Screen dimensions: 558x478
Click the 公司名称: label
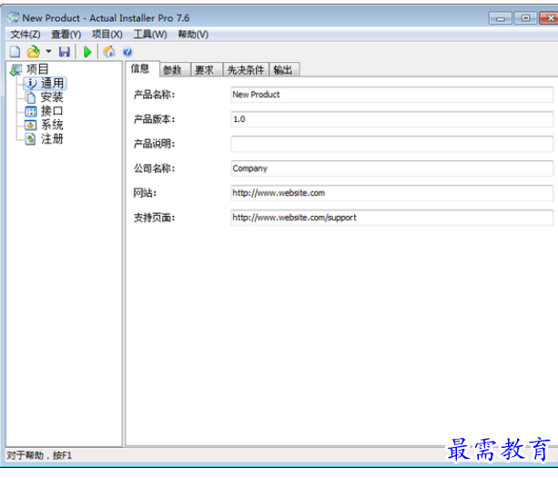(x=154, y=168)
